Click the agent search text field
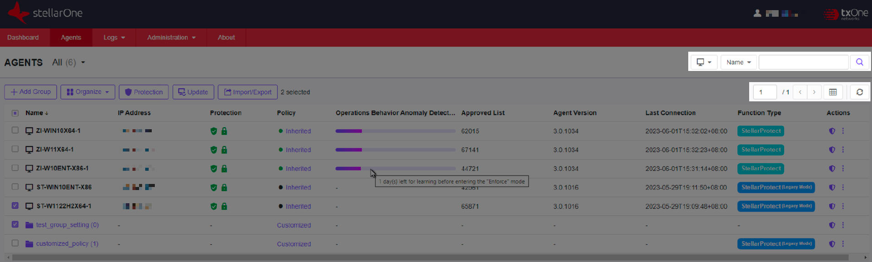872x262 pixels. click(x=803, y=62)
